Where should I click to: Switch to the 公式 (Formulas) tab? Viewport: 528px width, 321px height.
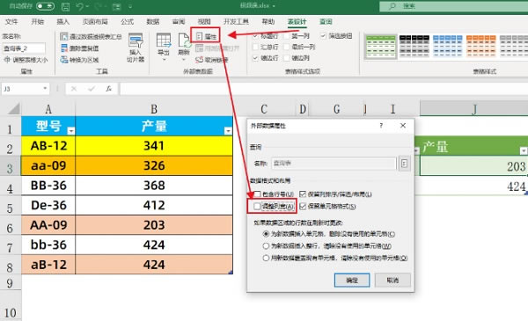click(x=127, y=21)
